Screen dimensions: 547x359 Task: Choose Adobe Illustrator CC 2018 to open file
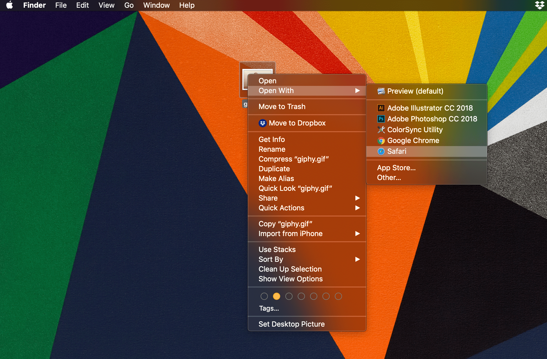tap(430, 108)
